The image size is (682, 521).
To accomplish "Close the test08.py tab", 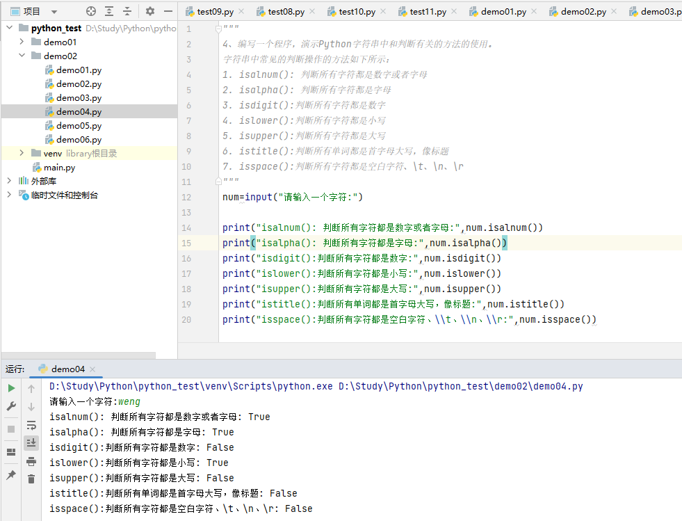I will [312, 11].
